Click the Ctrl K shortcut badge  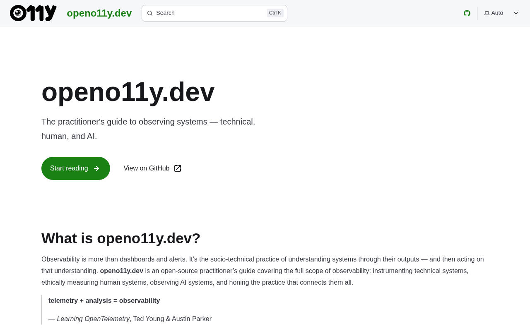click(x=275, y=13)
